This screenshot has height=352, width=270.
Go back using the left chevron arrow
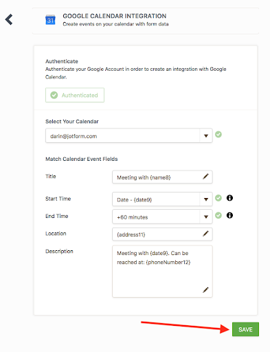click(x=9, y=19)
